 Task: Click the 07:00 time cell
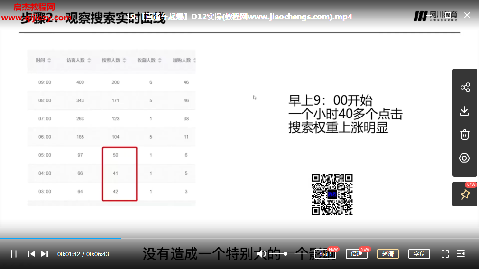click(x=45, y=119)
